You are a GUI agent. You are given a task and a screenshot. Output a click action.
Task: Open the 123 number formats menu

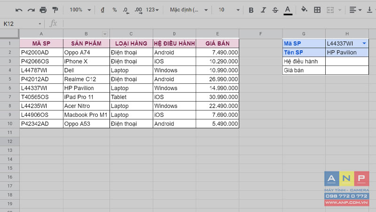click(152, 10)
